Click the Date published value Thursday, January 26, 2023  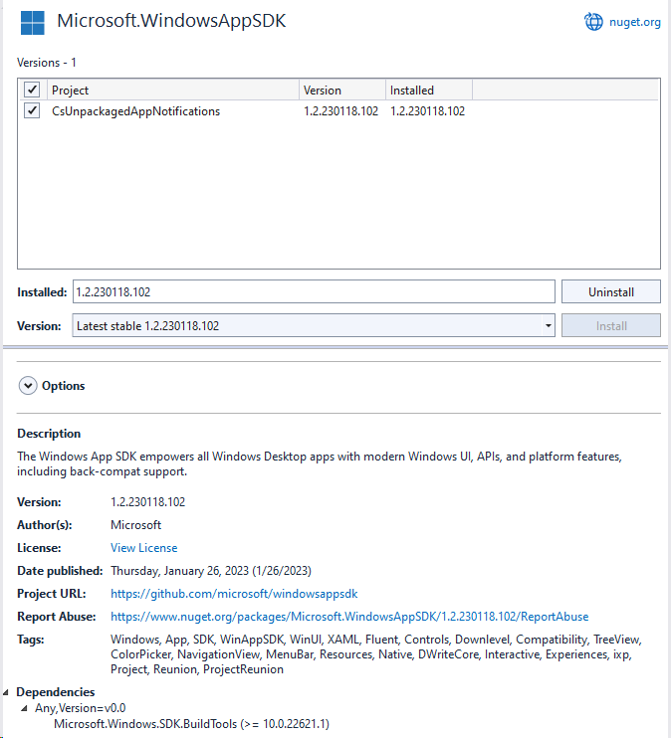(x=211, y=571)
